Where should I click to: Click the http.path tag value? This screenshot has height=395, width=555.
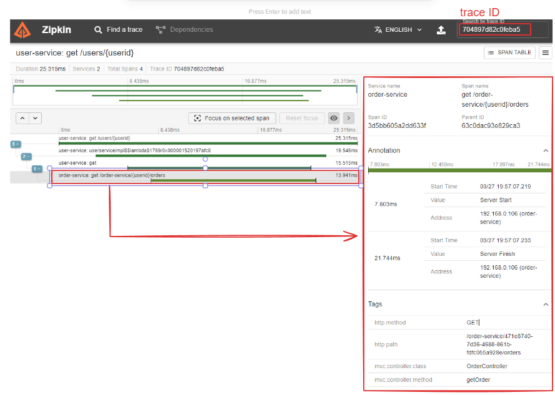(x=499, y=344)
